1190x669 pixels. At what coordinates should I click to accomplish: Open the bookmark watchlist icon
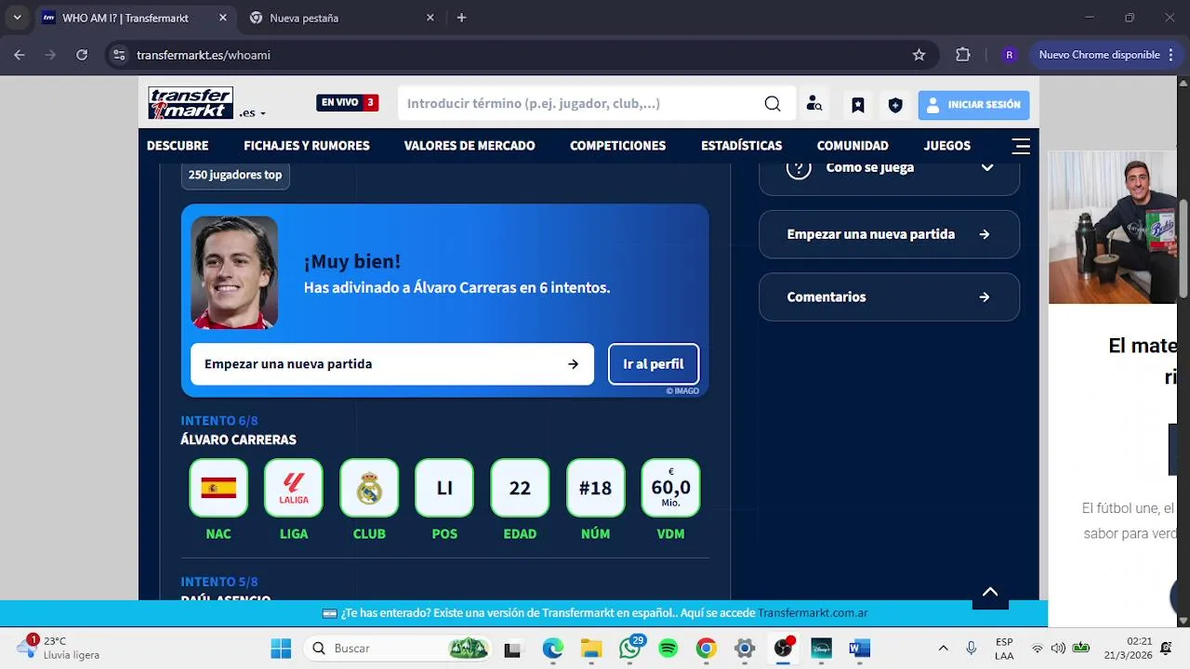(x=858, y=105)
